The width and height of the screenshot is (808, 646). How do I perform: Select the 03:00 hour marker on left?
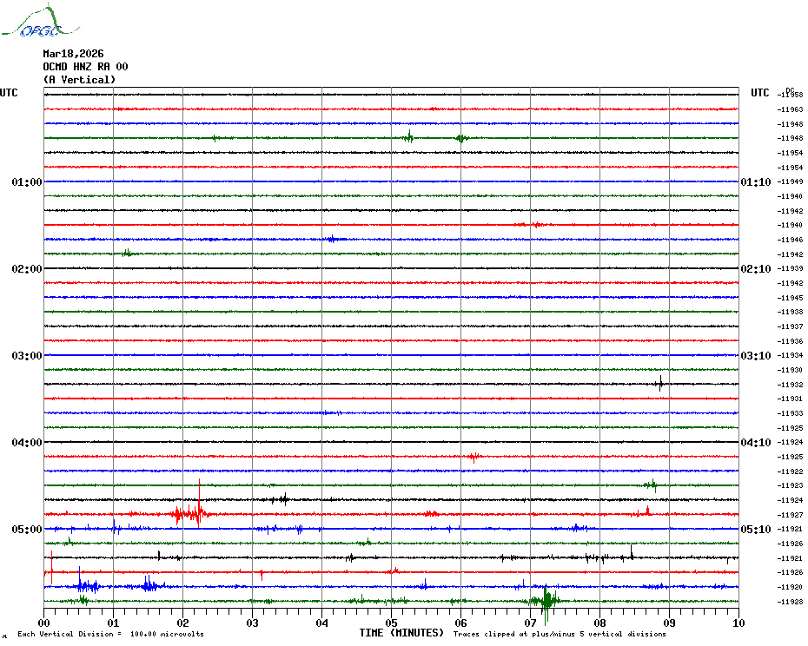pos(27,356)
